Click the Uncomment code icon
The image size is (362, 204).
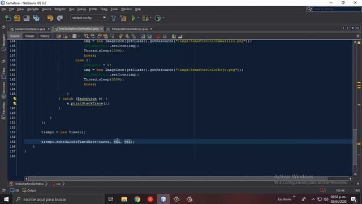[180, 36]
